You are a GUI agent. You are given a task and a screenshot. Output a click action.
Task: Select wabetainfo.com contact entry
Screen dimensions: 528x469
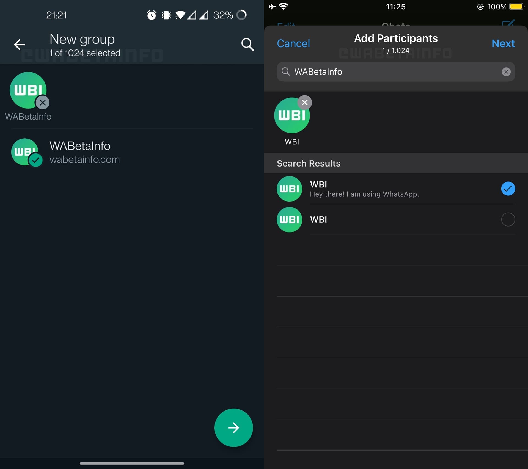[x=131, y=152]
